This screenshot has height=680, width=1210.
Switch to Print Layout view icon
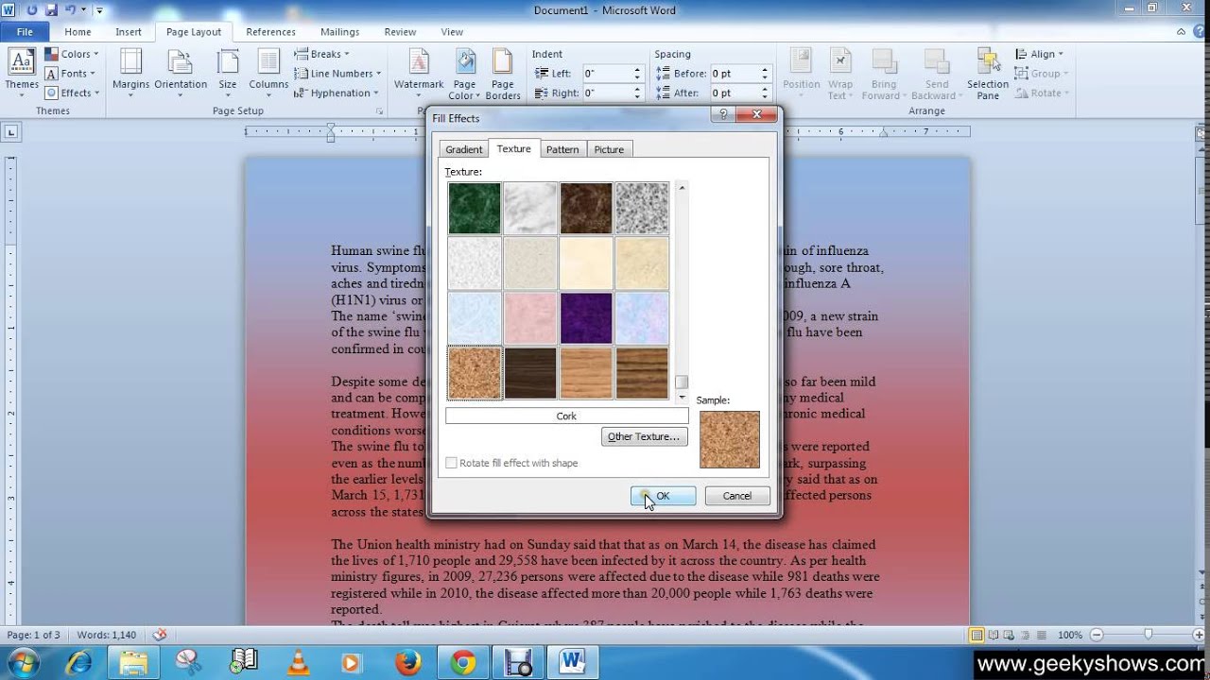click(977, 635)
